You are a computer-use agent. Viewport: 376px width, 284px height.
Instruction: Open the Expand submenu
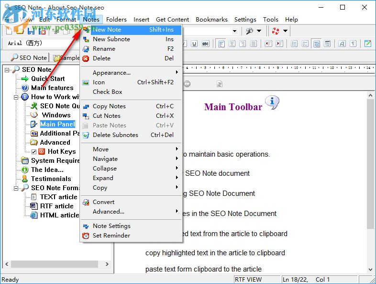pos(131,178)
